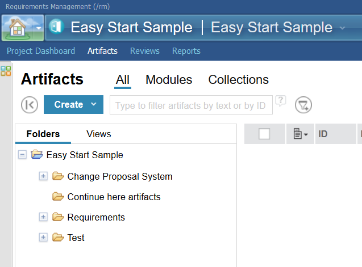362x267 pixels.
Task: Switch to the Views tab
Action: coord(98,134)
